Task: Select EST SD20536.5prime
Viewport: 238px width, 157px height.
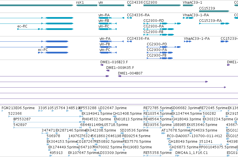Action: [x=122, y=133]
